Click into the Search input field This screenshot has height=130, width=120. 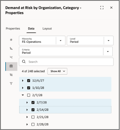tap(66, 62)
